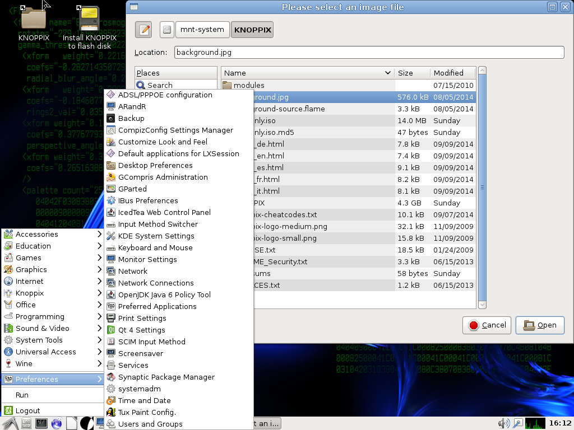Open Input Method Switcher
The image size is (574, 430).
pyautogui.click(x=179, y=224)
